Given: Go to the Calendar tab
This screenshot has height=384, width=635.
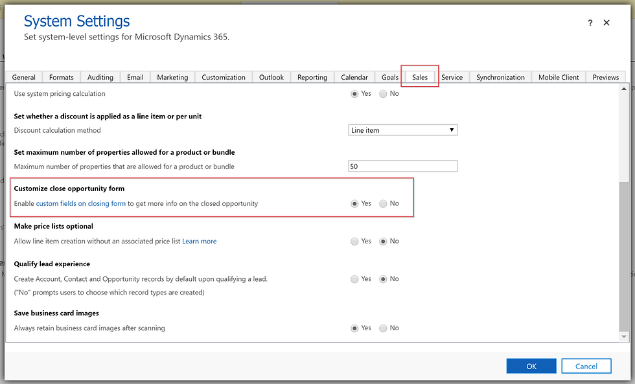Looking at the screenshot, I should (x=354, y=77).
